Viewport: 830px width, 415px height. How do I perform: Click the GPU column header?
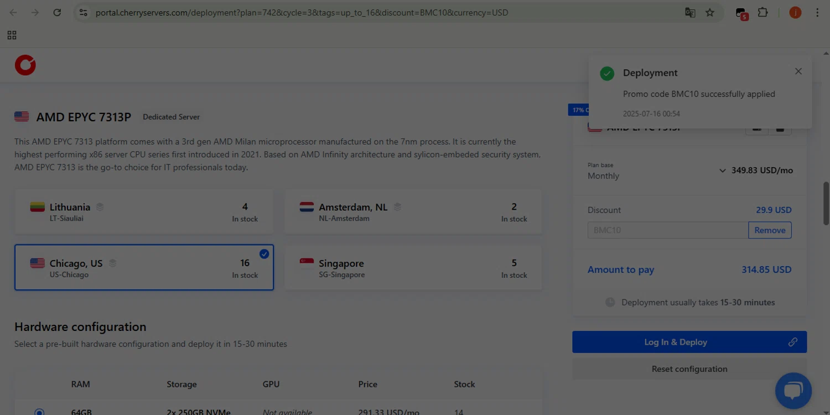(271, 384)
